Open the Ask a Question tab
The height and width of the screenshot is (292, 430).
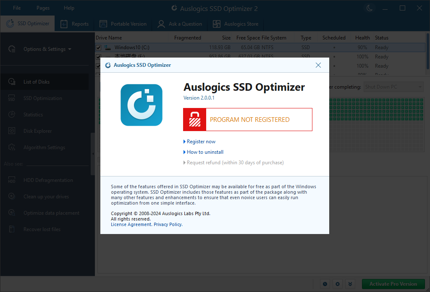(180, 24)
